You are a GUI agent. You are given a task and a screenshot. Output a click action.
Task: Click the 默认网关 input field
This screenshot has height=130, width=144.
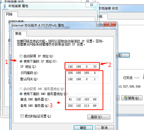82,79
